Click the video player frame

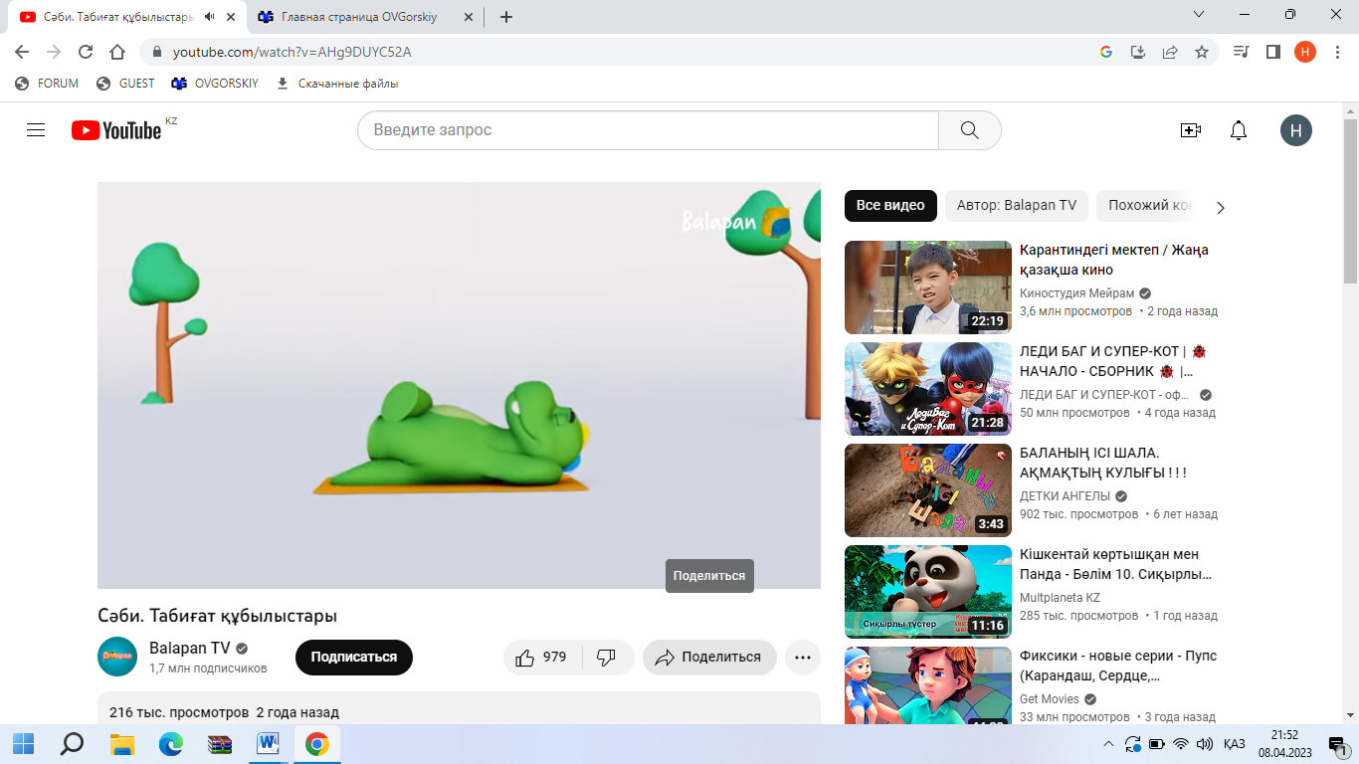(459, 385)
